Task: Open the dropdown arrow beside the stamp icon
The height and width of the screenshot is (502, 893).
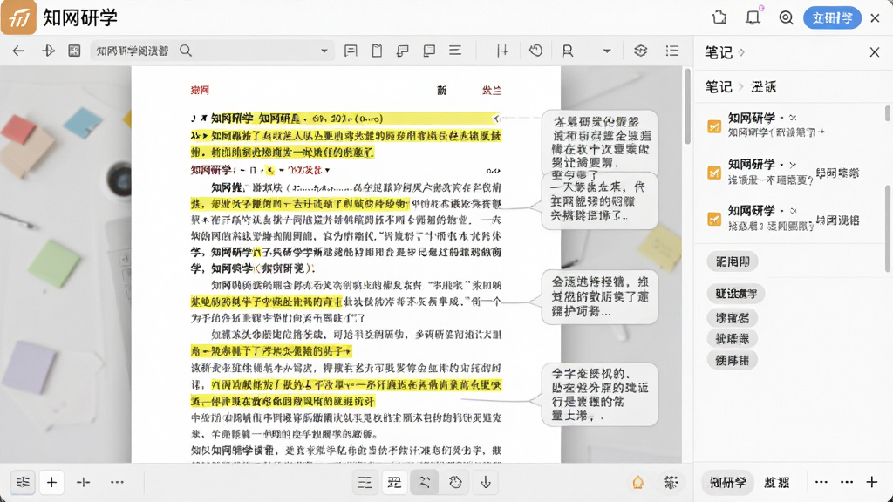Action: (x=607, y=51)
